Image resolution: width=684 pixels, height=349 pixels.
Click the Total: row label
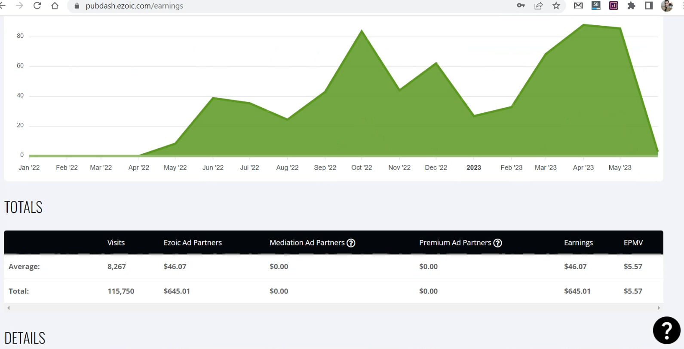(19, 291)
